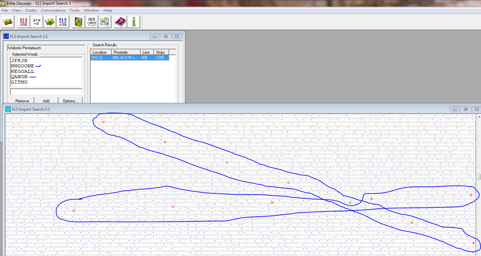Click proximity value 945.34 in results
Viewport: 481px width, 256px height.
tap(126, 58)
